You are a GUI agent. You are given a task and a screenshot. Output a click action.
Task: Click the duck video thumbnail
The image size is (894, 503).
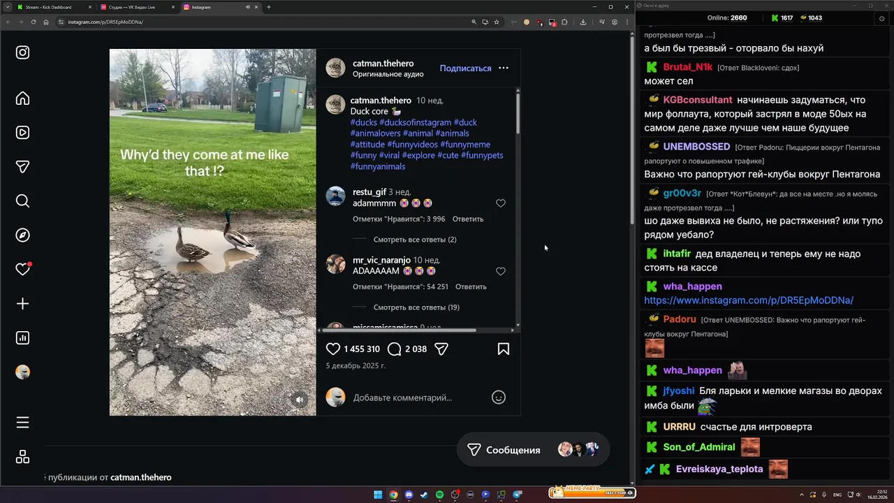212,232
